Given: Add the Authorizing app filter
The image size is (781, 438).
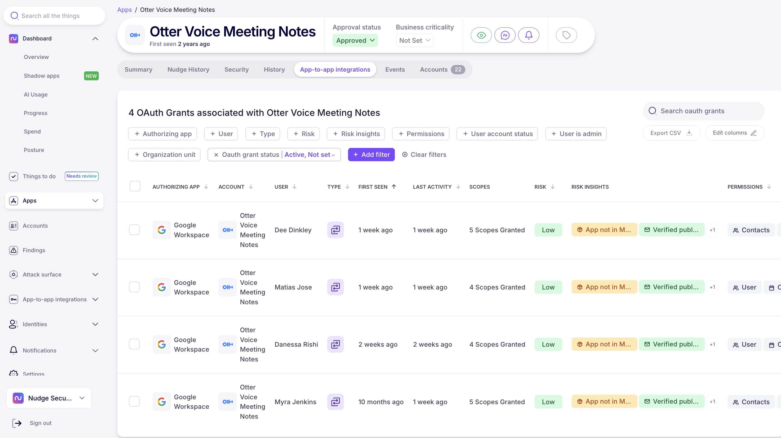Looking at the screenshot, I should point(163,134).
